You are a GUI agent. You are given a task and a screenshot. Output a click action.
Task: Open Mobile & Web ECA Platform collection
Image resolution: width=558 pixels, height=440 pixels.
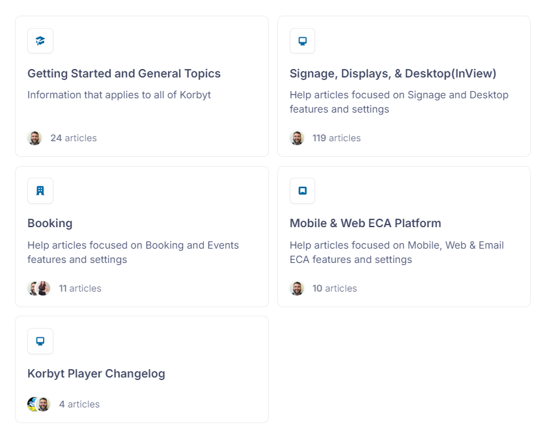click(x=365, y=223)
